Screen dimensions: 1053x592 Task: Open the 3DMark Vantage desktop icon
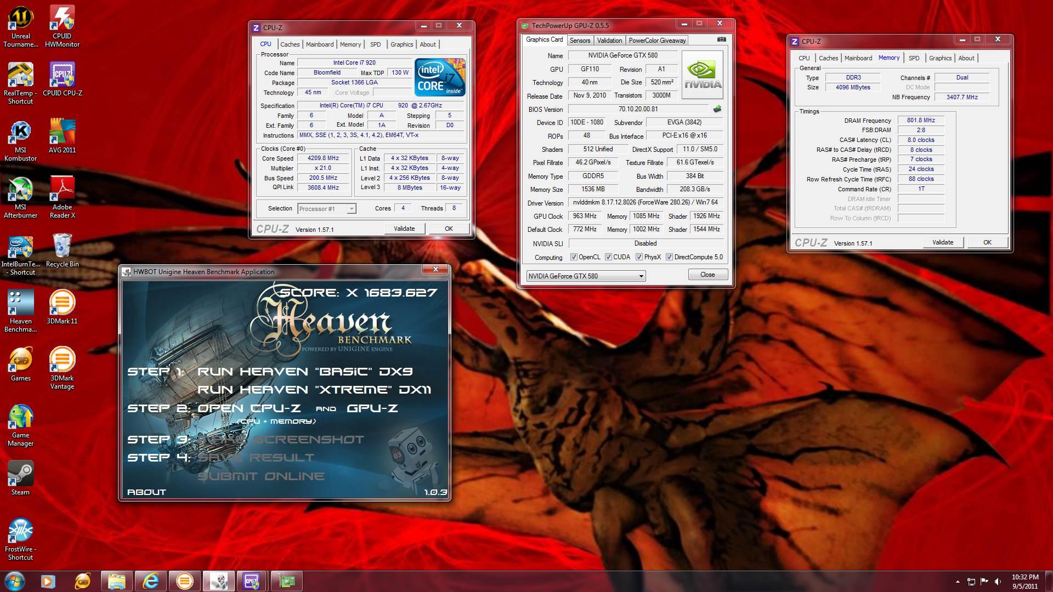coord(62,368)
